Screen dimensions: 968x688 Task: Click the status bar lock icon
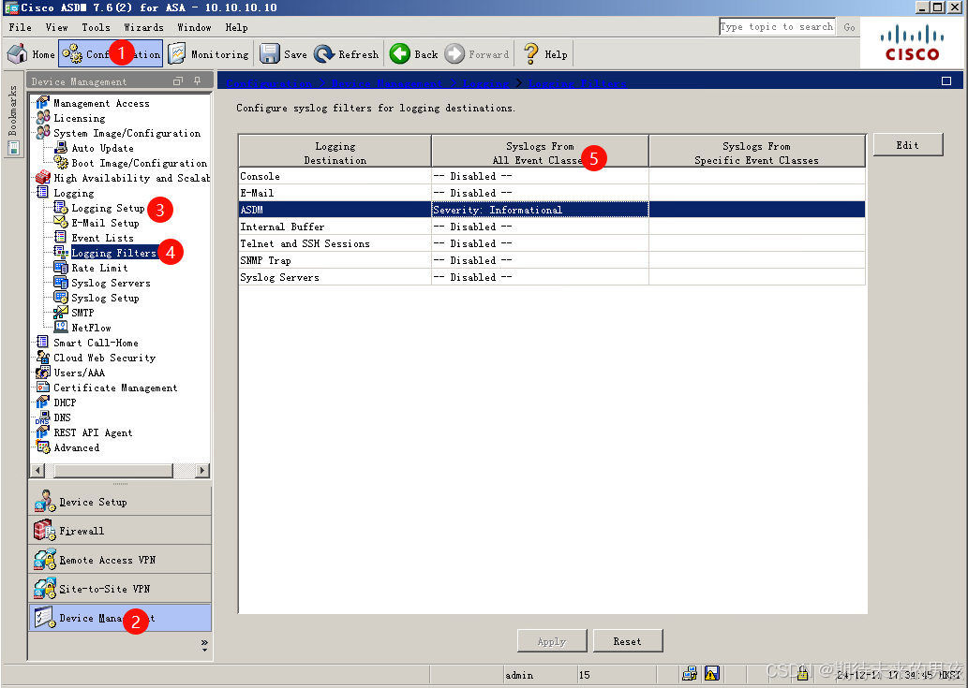pyautogui.click(x=802, y=673)
